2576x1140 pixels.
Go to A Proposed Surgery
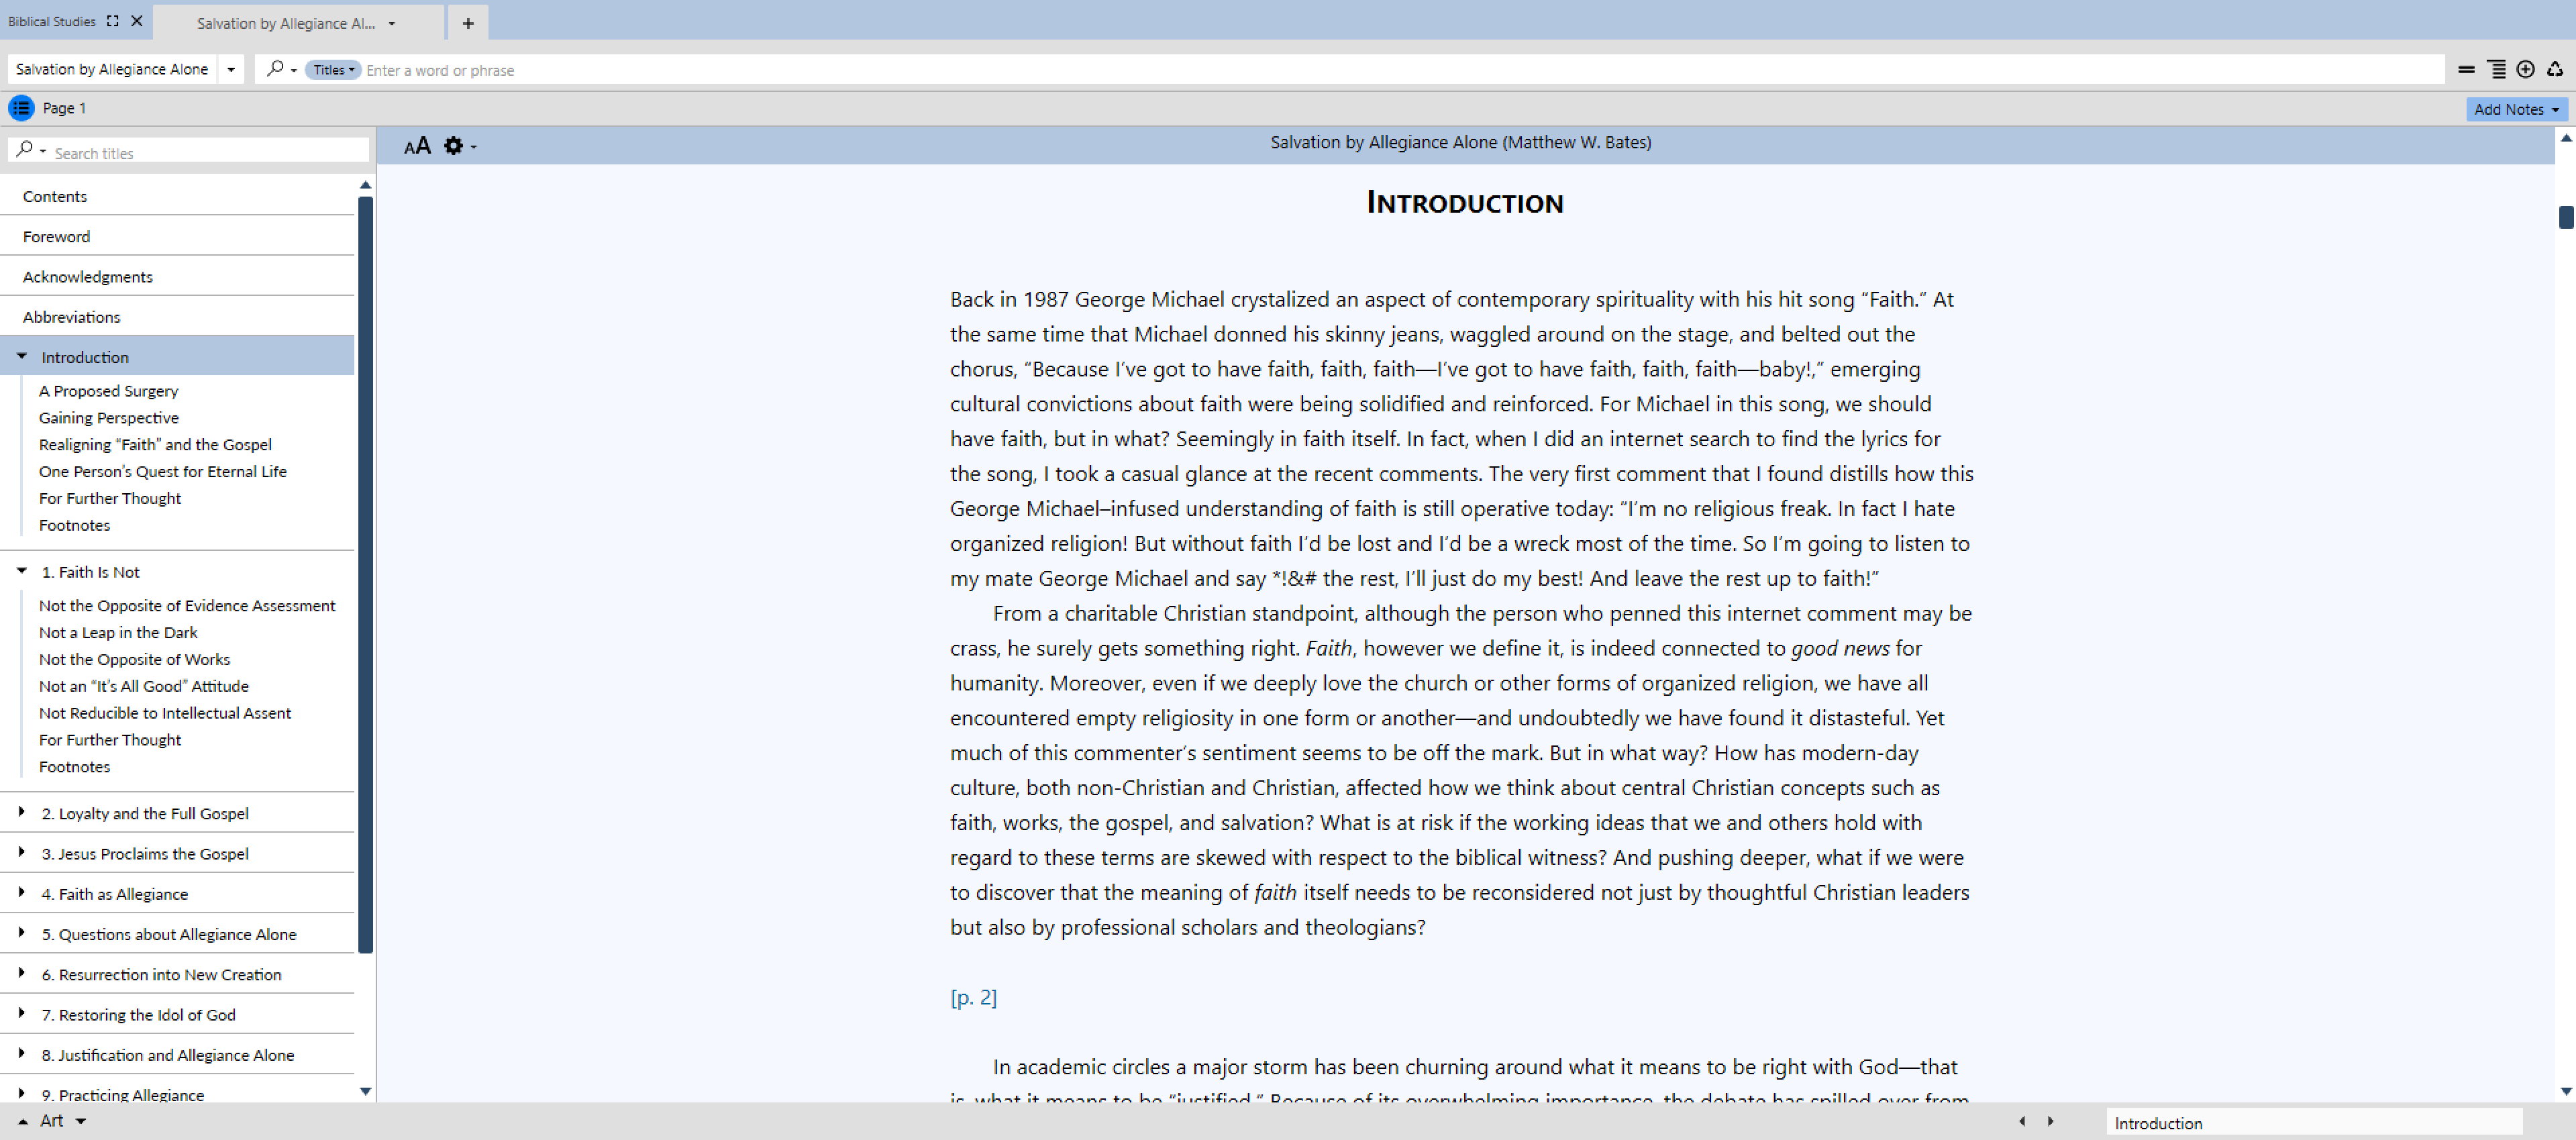pos(108,391)
